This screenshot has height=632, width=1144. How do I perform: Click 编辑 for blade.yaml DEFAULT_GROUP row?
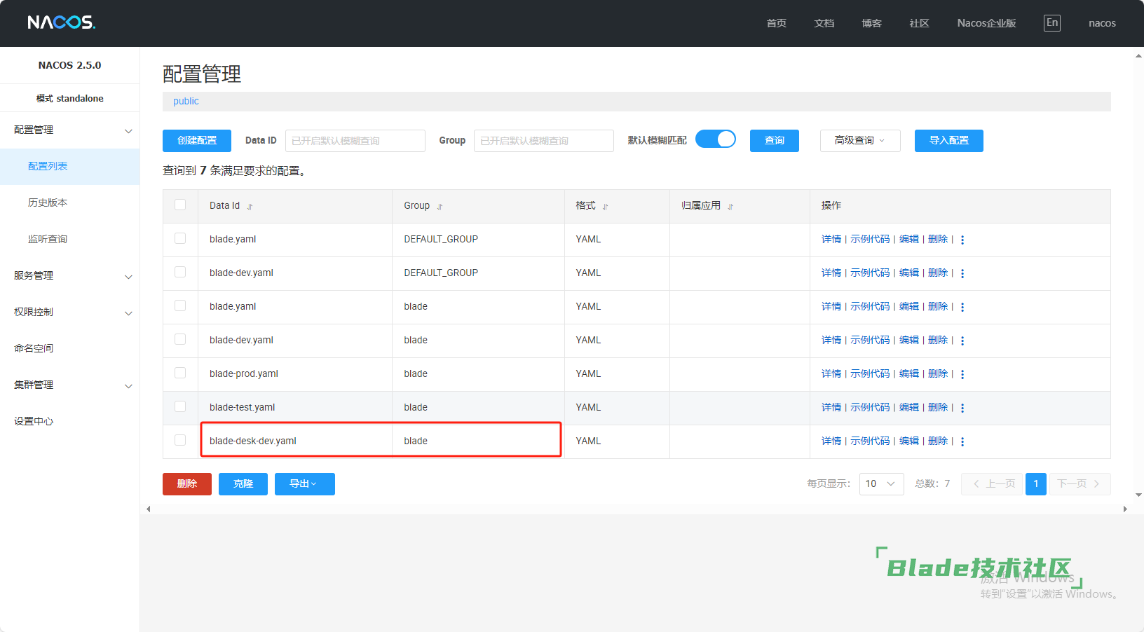pos(909,240)
